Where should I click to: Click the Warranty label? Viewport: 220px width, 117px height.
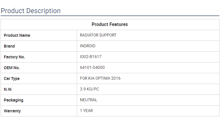12,111
